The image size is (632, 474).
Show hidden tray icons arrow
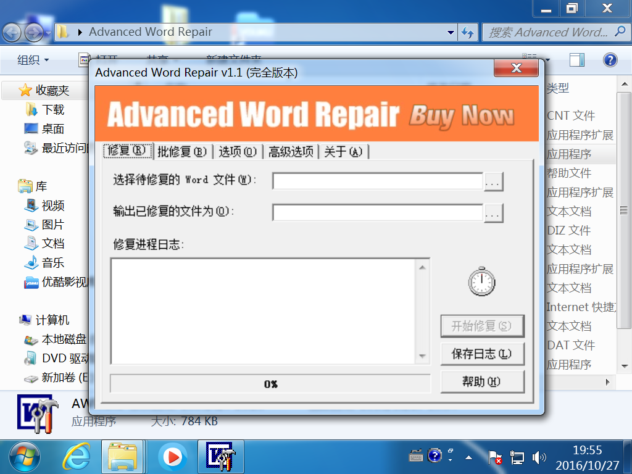point(468,457)
